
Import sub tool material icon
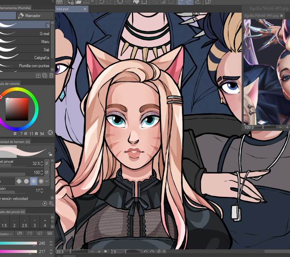(38, 75)
